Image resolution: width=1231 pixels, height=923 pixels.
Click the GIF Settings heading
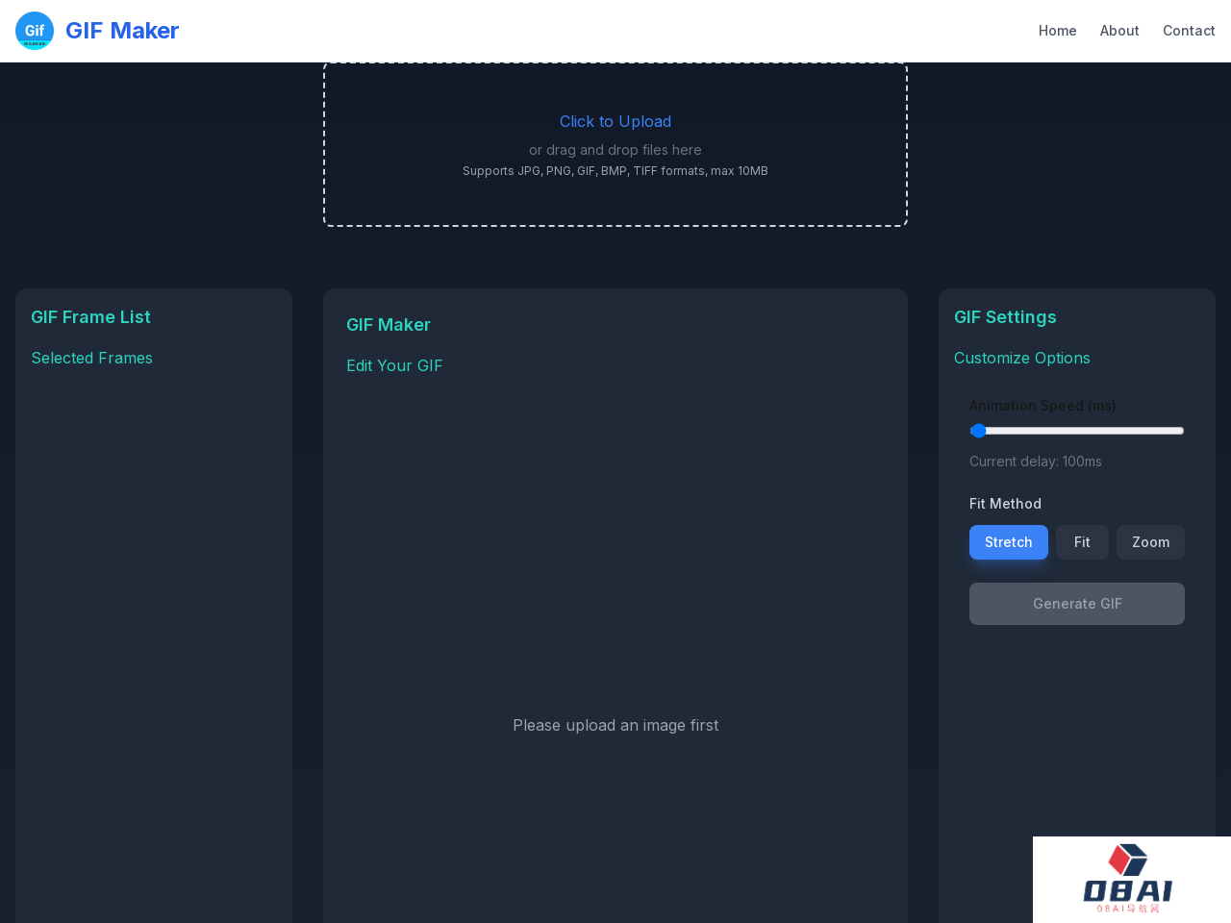click(x=1005, y=316)
